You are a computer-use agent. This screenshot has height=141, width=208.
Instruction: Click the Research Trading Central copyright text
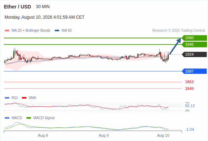178,31
